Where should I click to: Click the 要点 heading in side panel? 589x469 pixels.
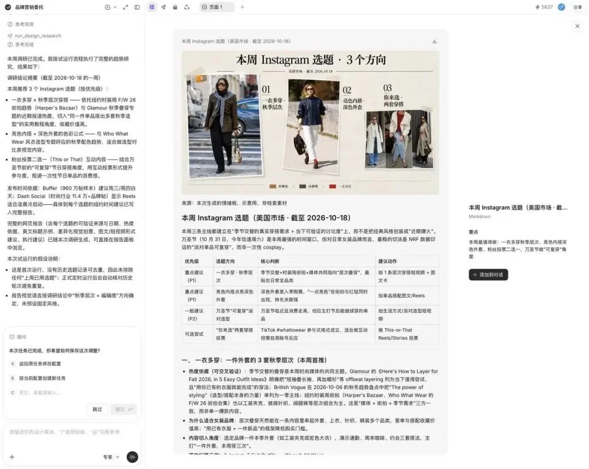pos(473,232)
